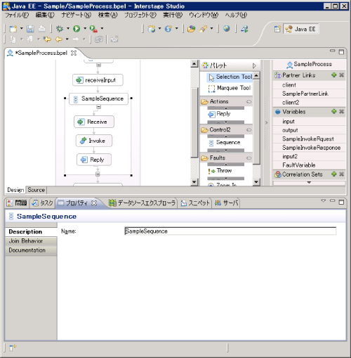Open the Debug button dropdown arrow
This screenshot has height=358, width=351.
click(x=68, y=29)
